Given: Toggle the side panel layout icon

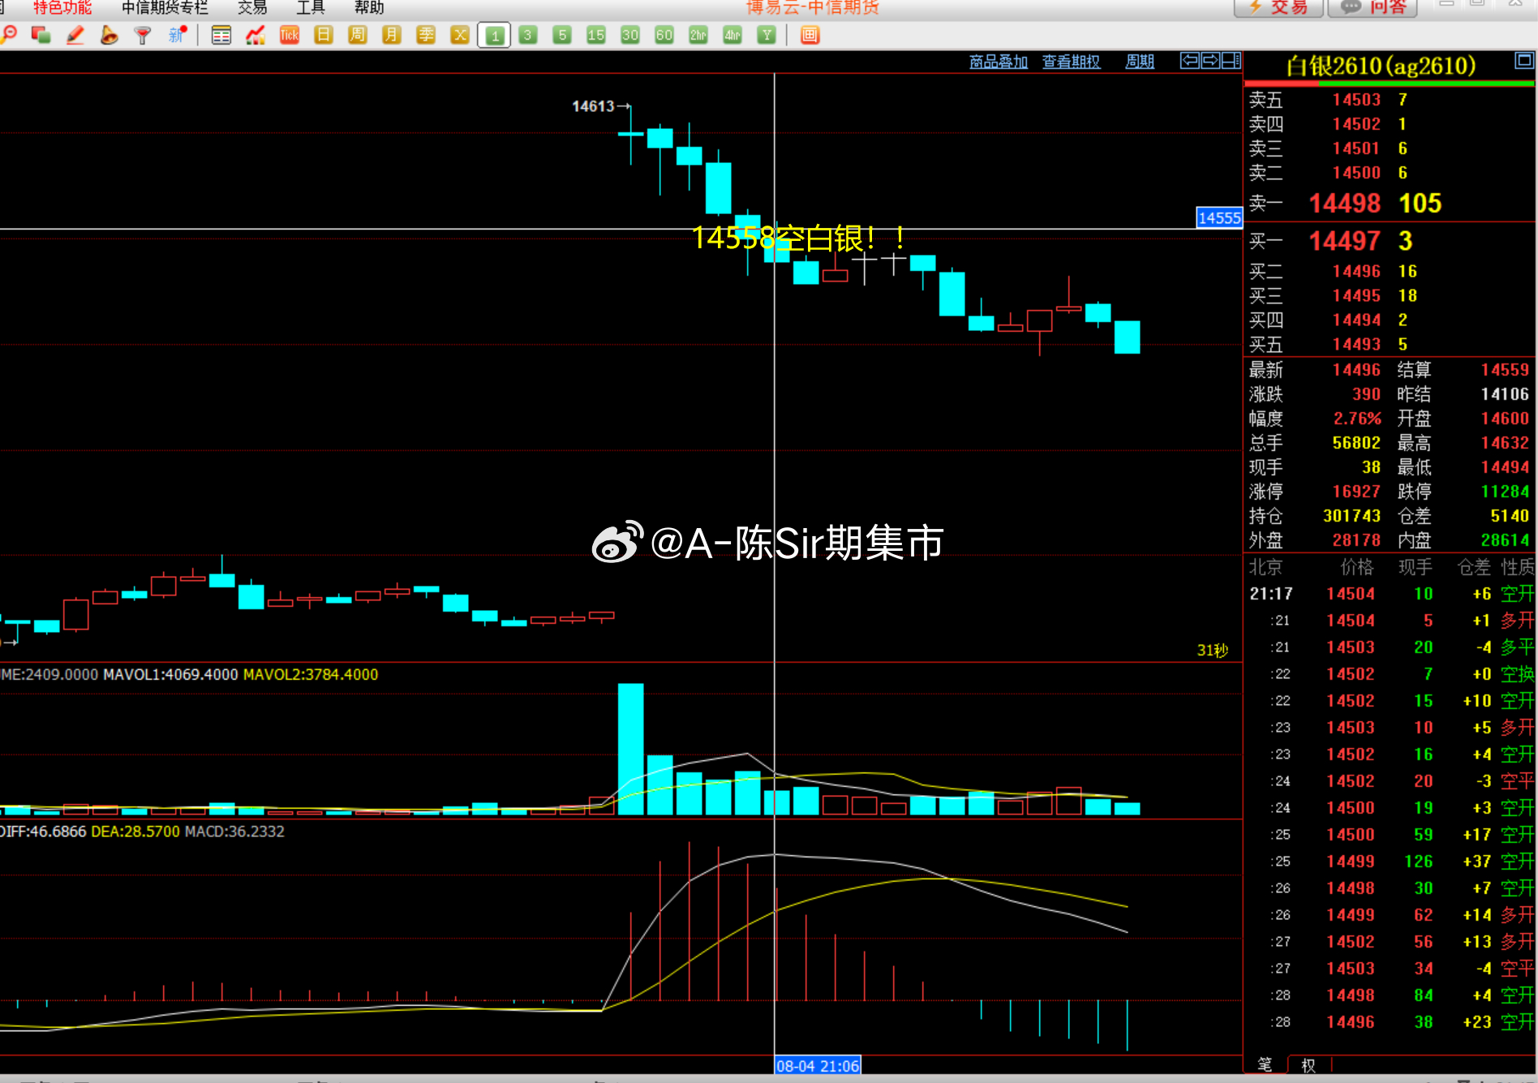Looking at the screenshot, I should [x=1231, y=61].
